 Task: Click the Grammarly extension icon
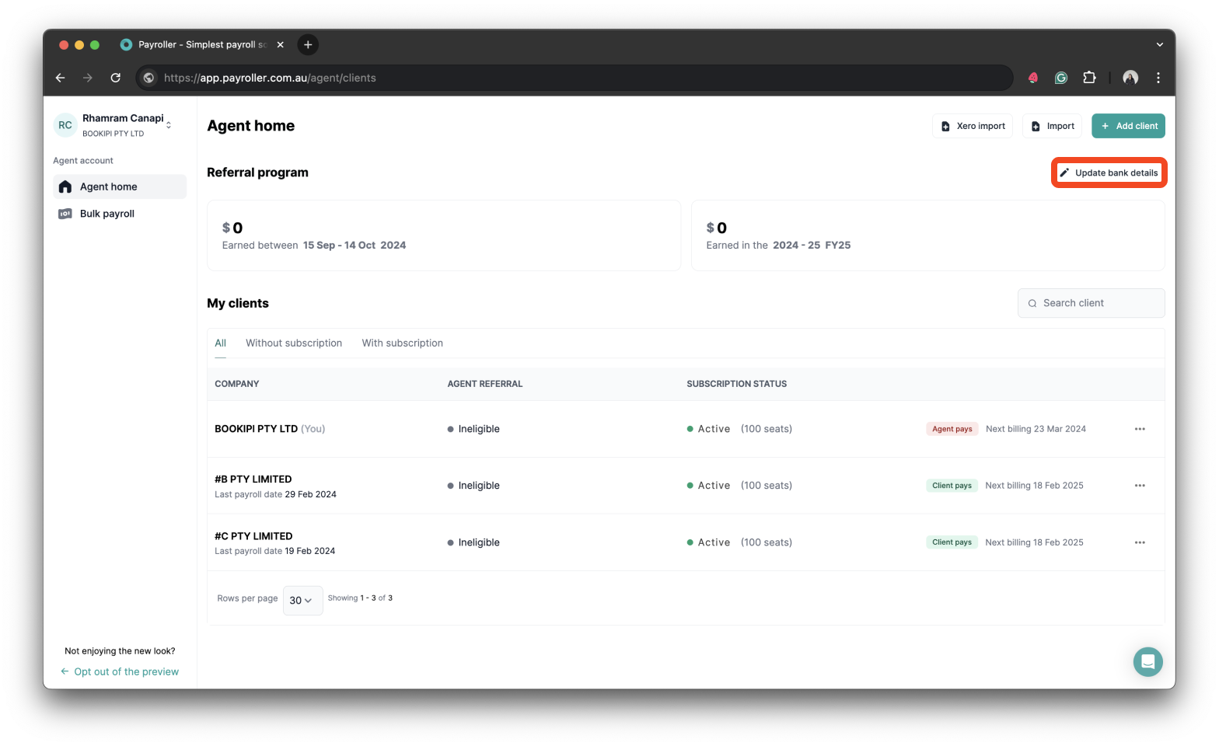click(1061, 78)
